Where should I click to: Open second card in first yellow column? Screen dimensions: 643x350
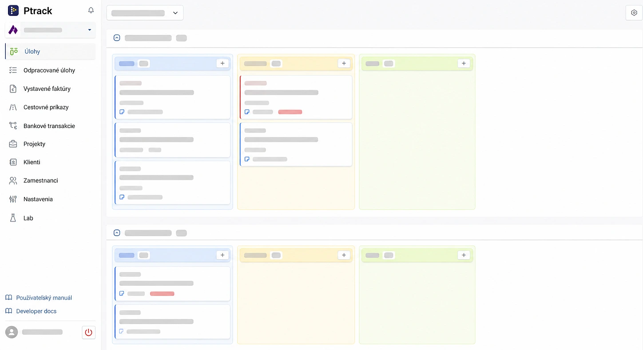coord(296,144)
